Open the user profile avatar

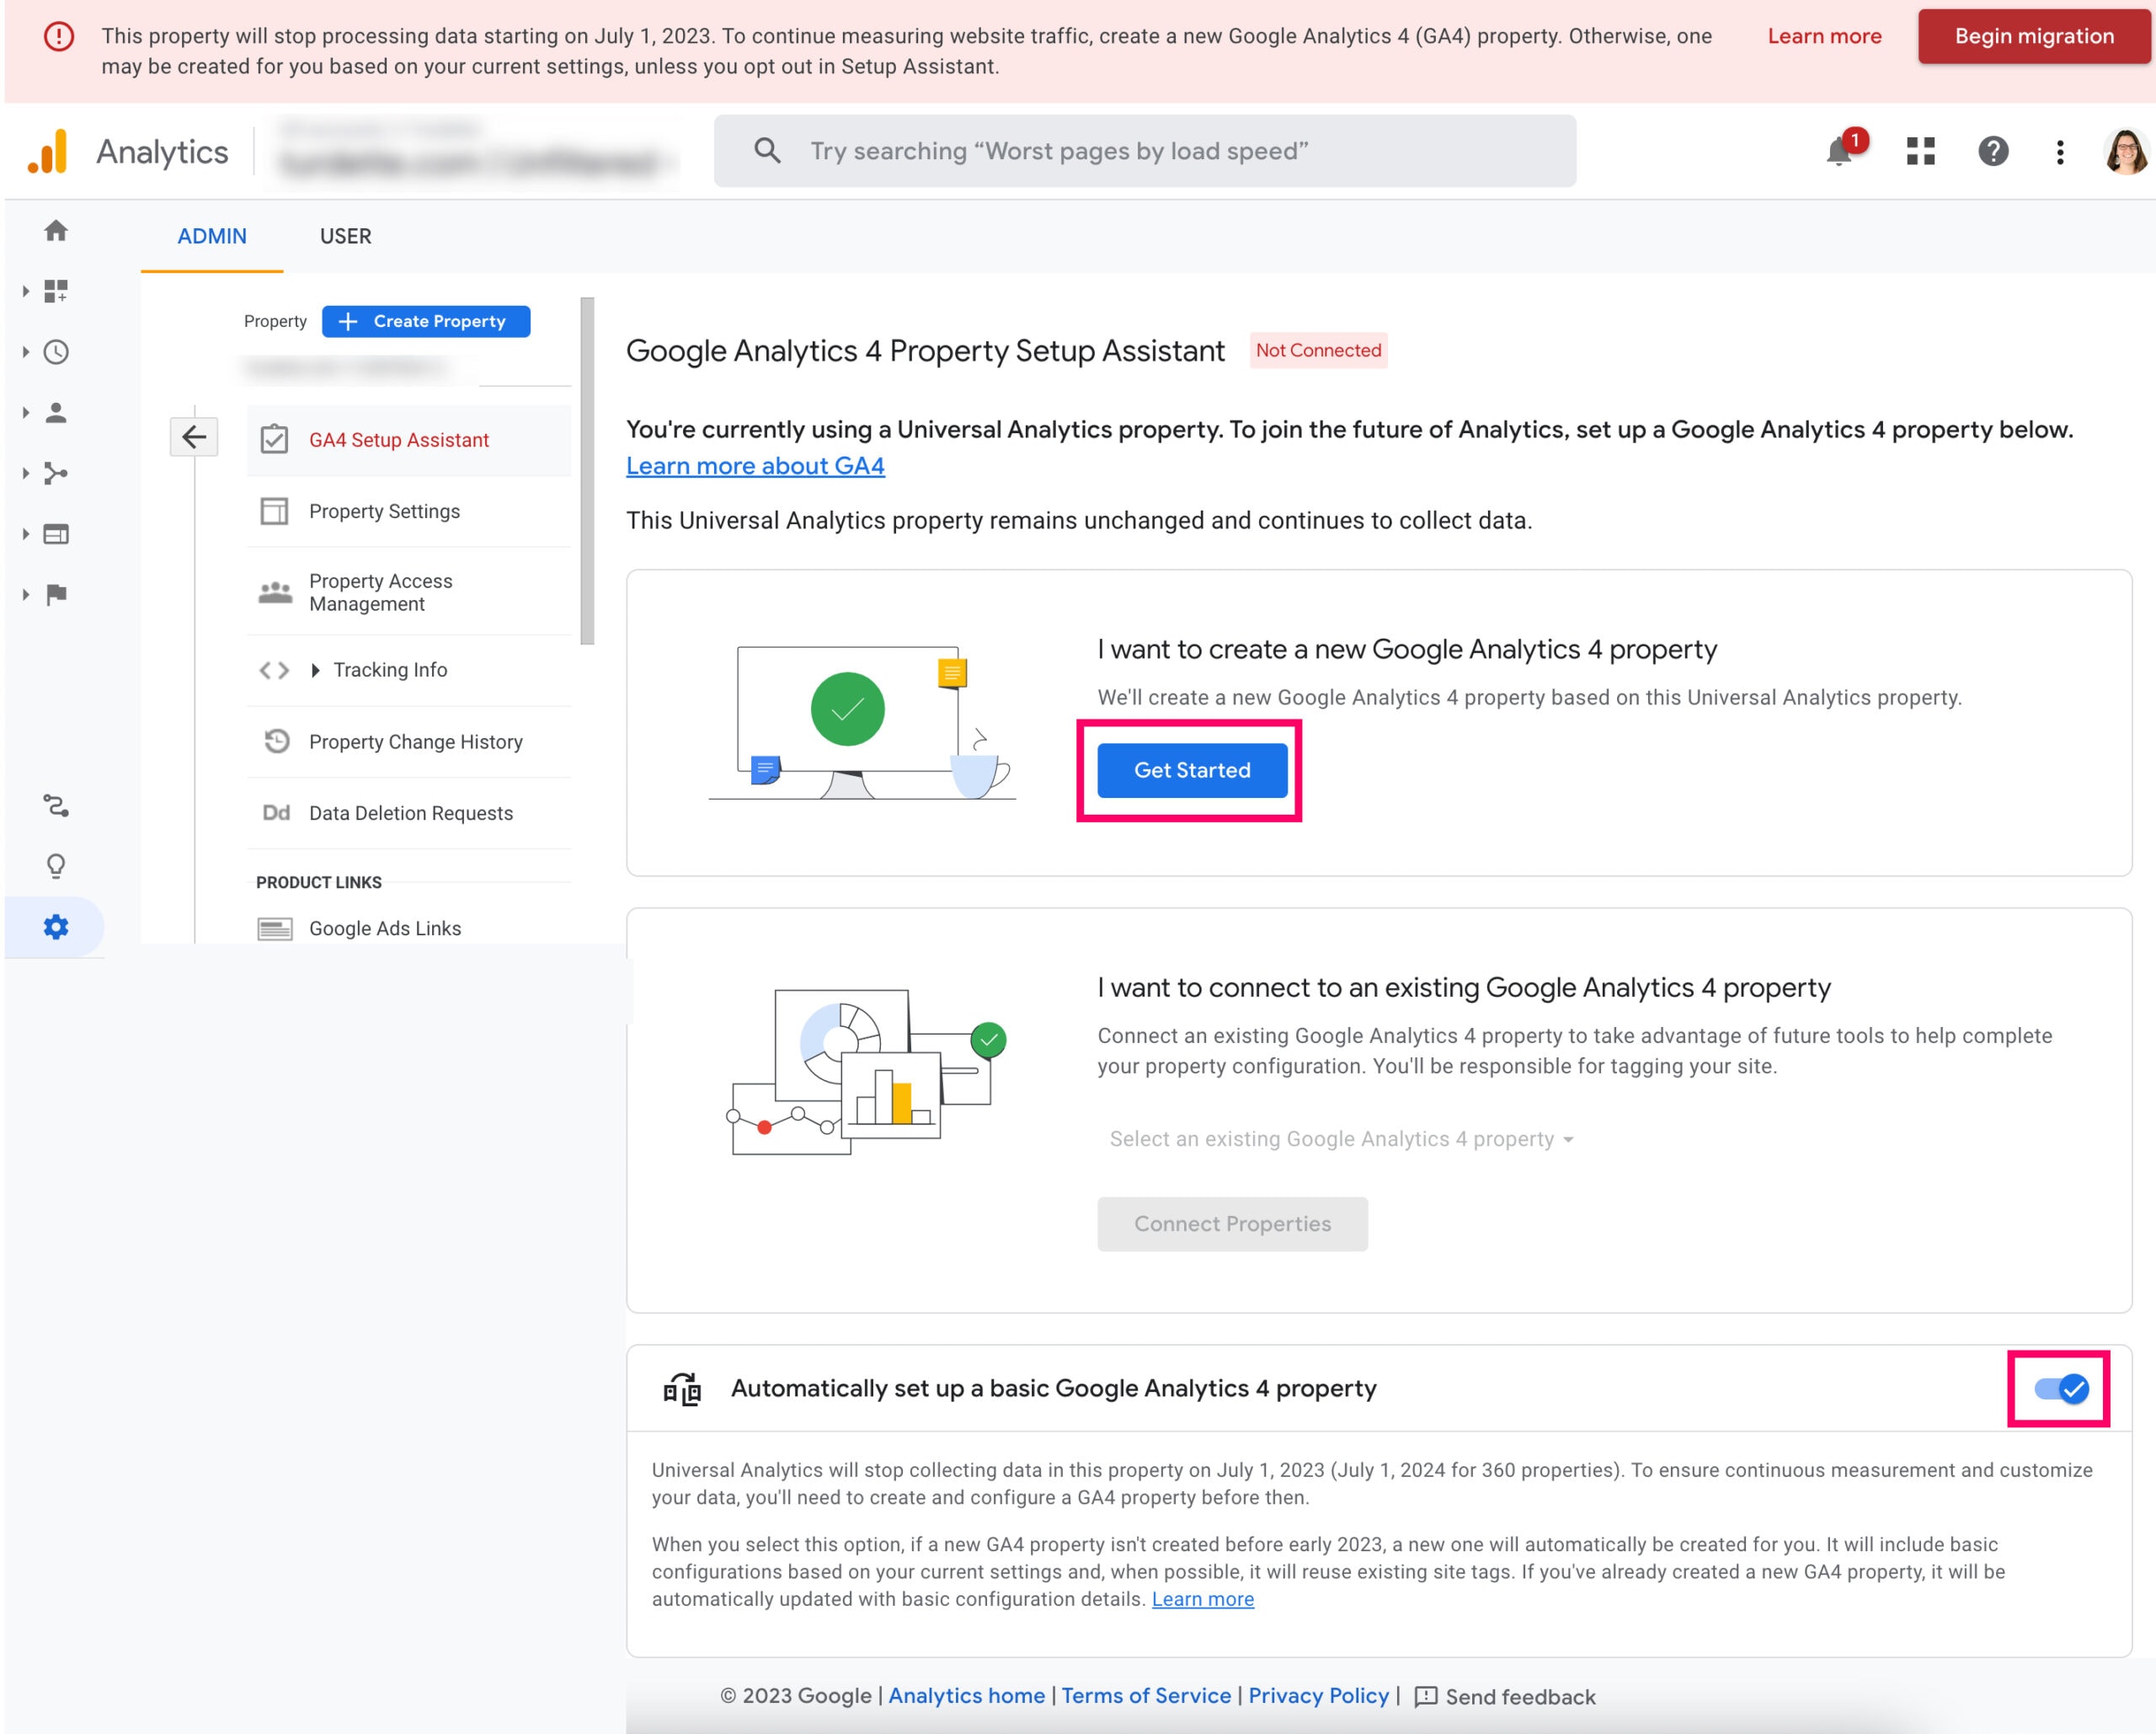pyautogui.click(x=2126, y=153)
